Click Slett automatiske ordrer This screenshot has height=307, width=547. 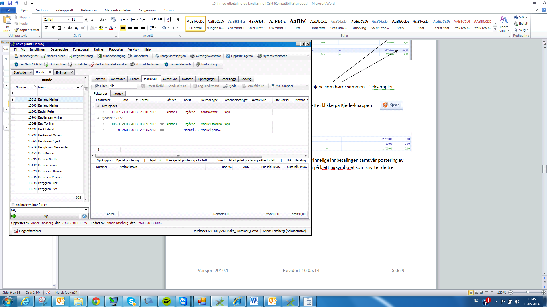109,64
